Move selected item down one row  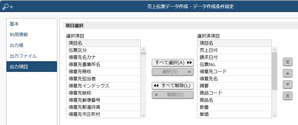(x=288, y=85)
